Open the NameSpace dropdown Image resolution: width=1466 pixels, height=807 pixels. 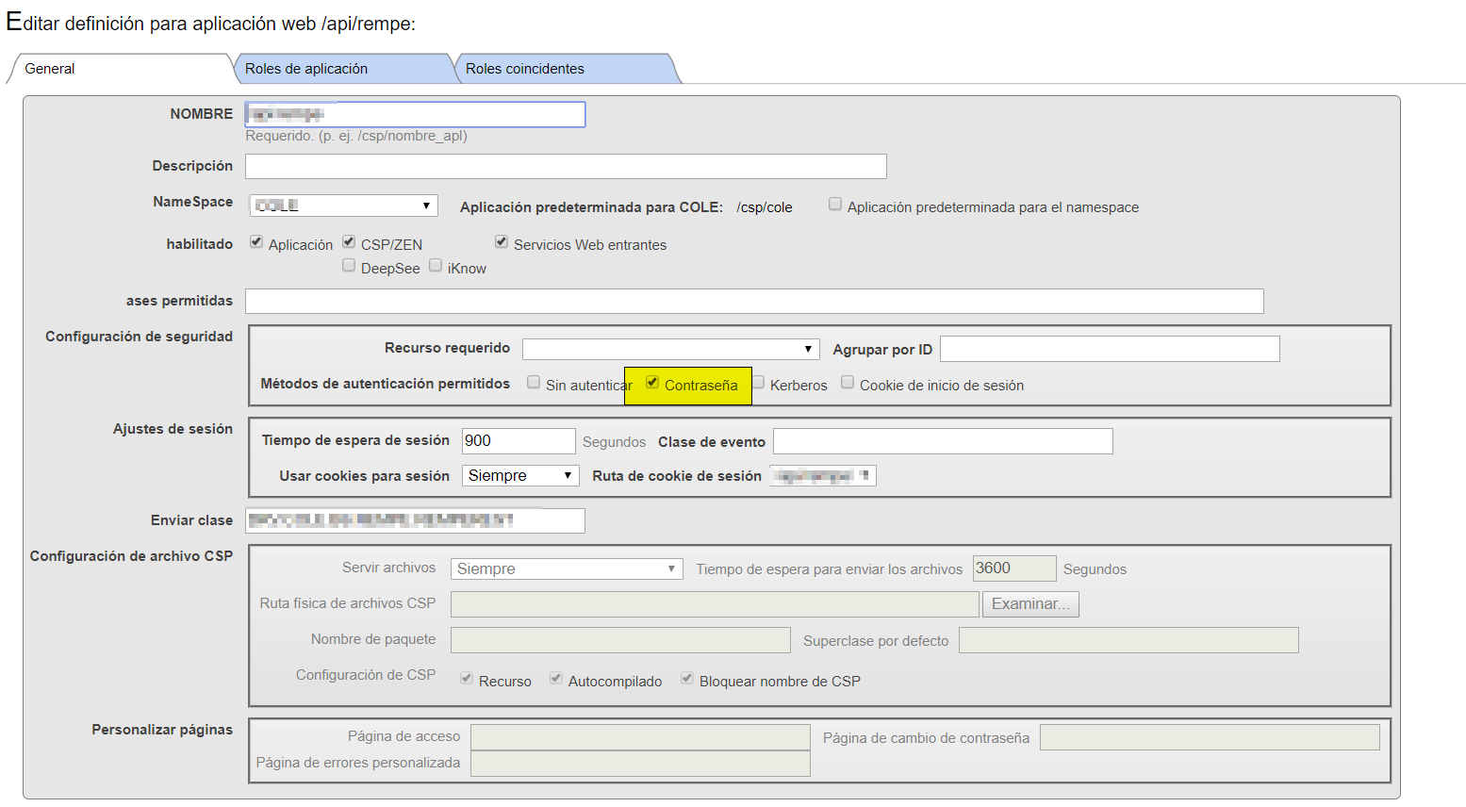click(344, 206)
